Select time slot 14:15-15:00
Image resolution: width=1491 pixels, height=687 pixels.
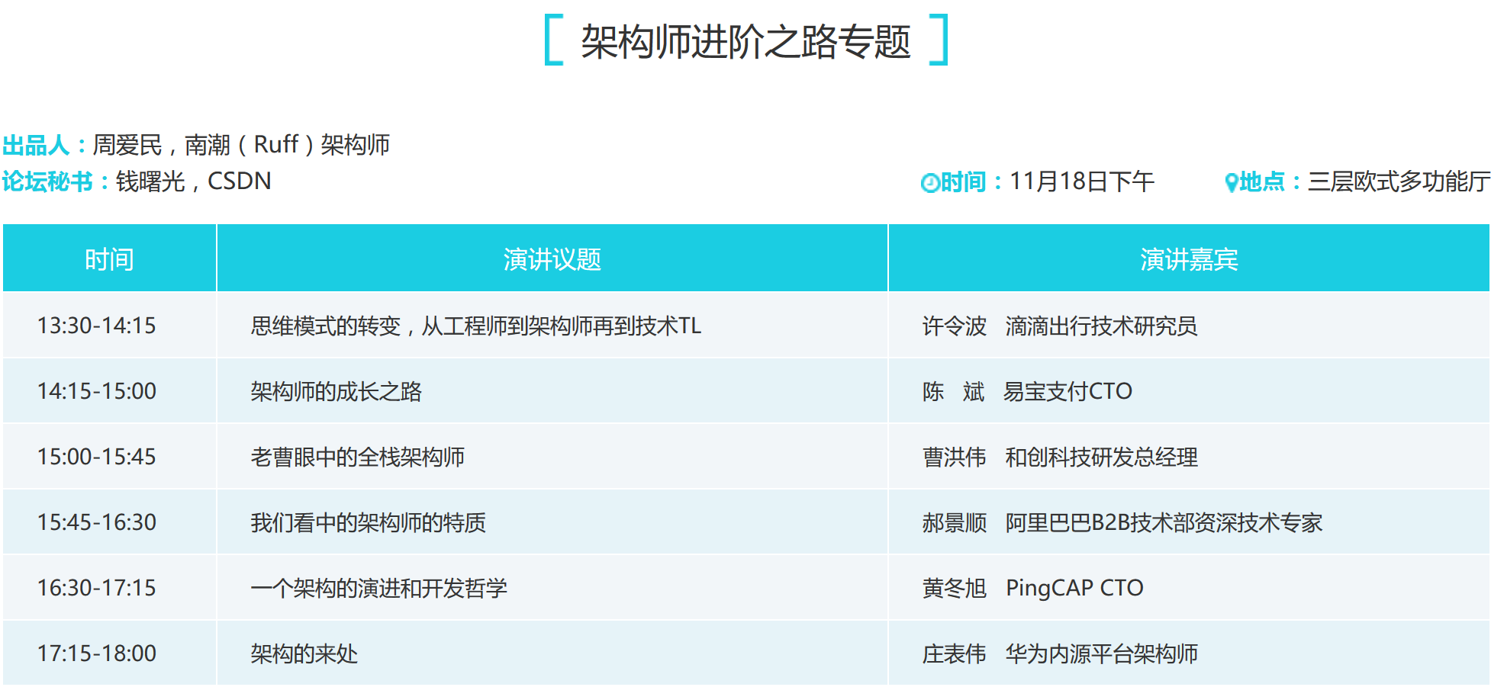tap(97, 391)
